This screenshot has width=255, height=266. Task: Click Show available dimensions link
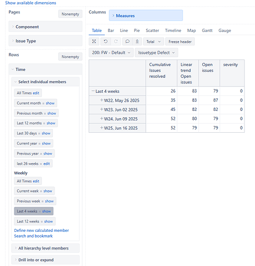[30, 3]
